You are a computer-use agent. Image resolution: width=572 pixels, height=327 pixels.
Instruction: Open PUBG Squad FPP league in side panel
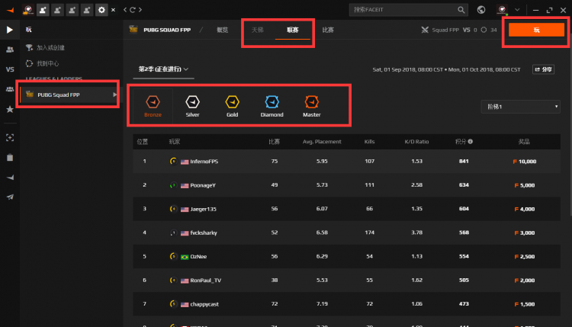click(x=68, y=95)
